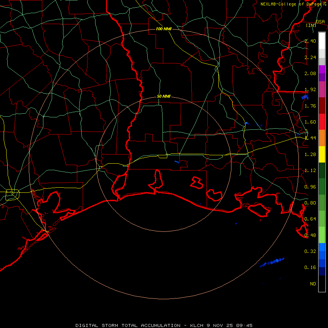Select the 0.64 legend value
Viewport: 328px width, 328px height.
click(310, 219)
